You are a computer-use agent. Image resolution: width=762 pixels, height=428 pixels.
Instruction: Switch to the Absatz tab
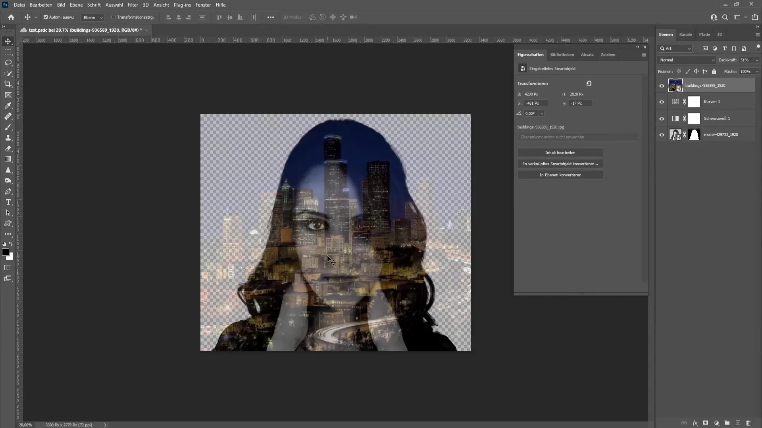[x=587, y=55]
